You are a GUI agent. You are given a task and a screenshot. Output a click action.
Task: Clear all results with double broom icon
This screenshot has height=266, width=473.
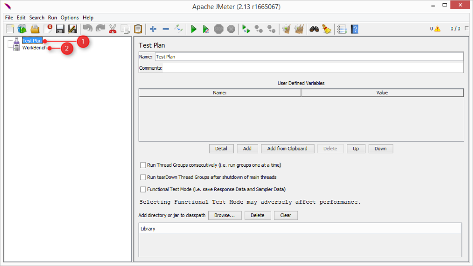(299, 29)
